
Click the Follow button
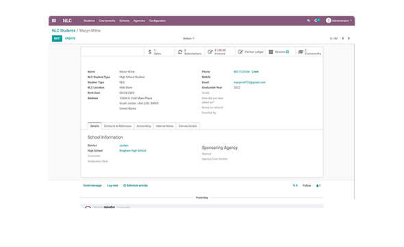click(307, 185)
